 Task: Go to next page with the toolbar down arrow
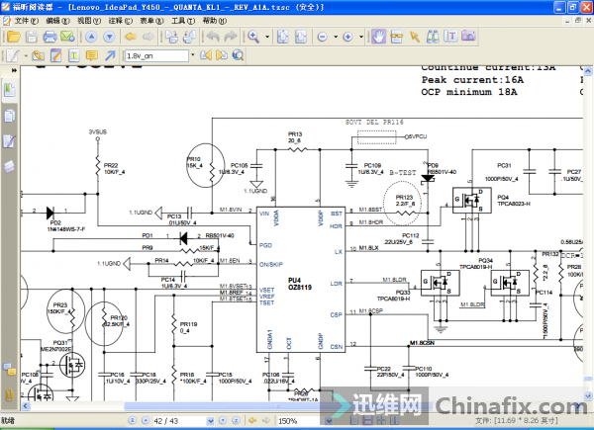click(x=109, y=37)
